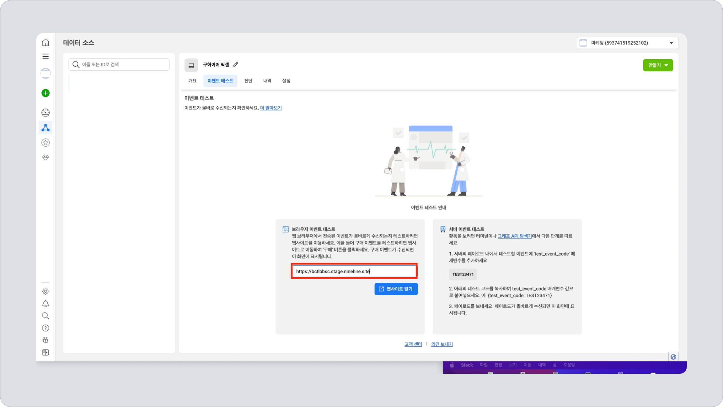Click the 웹사이트 열기 button
Image resolution: width=723 pixels, height=407 pixels.
396,289
